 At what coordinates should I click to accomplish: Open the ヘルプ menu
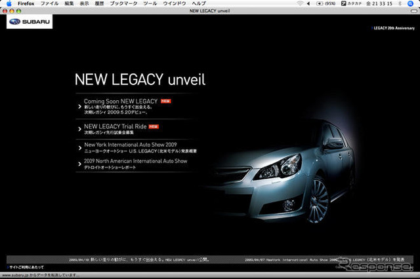pos(199,3)
